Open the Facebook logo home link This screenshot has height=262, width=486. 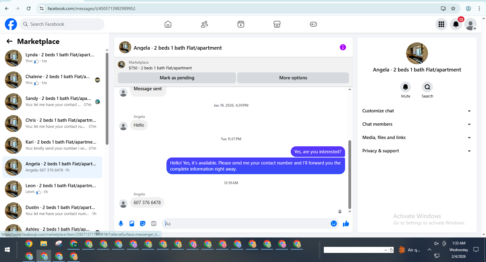click(x=11, y=24)
